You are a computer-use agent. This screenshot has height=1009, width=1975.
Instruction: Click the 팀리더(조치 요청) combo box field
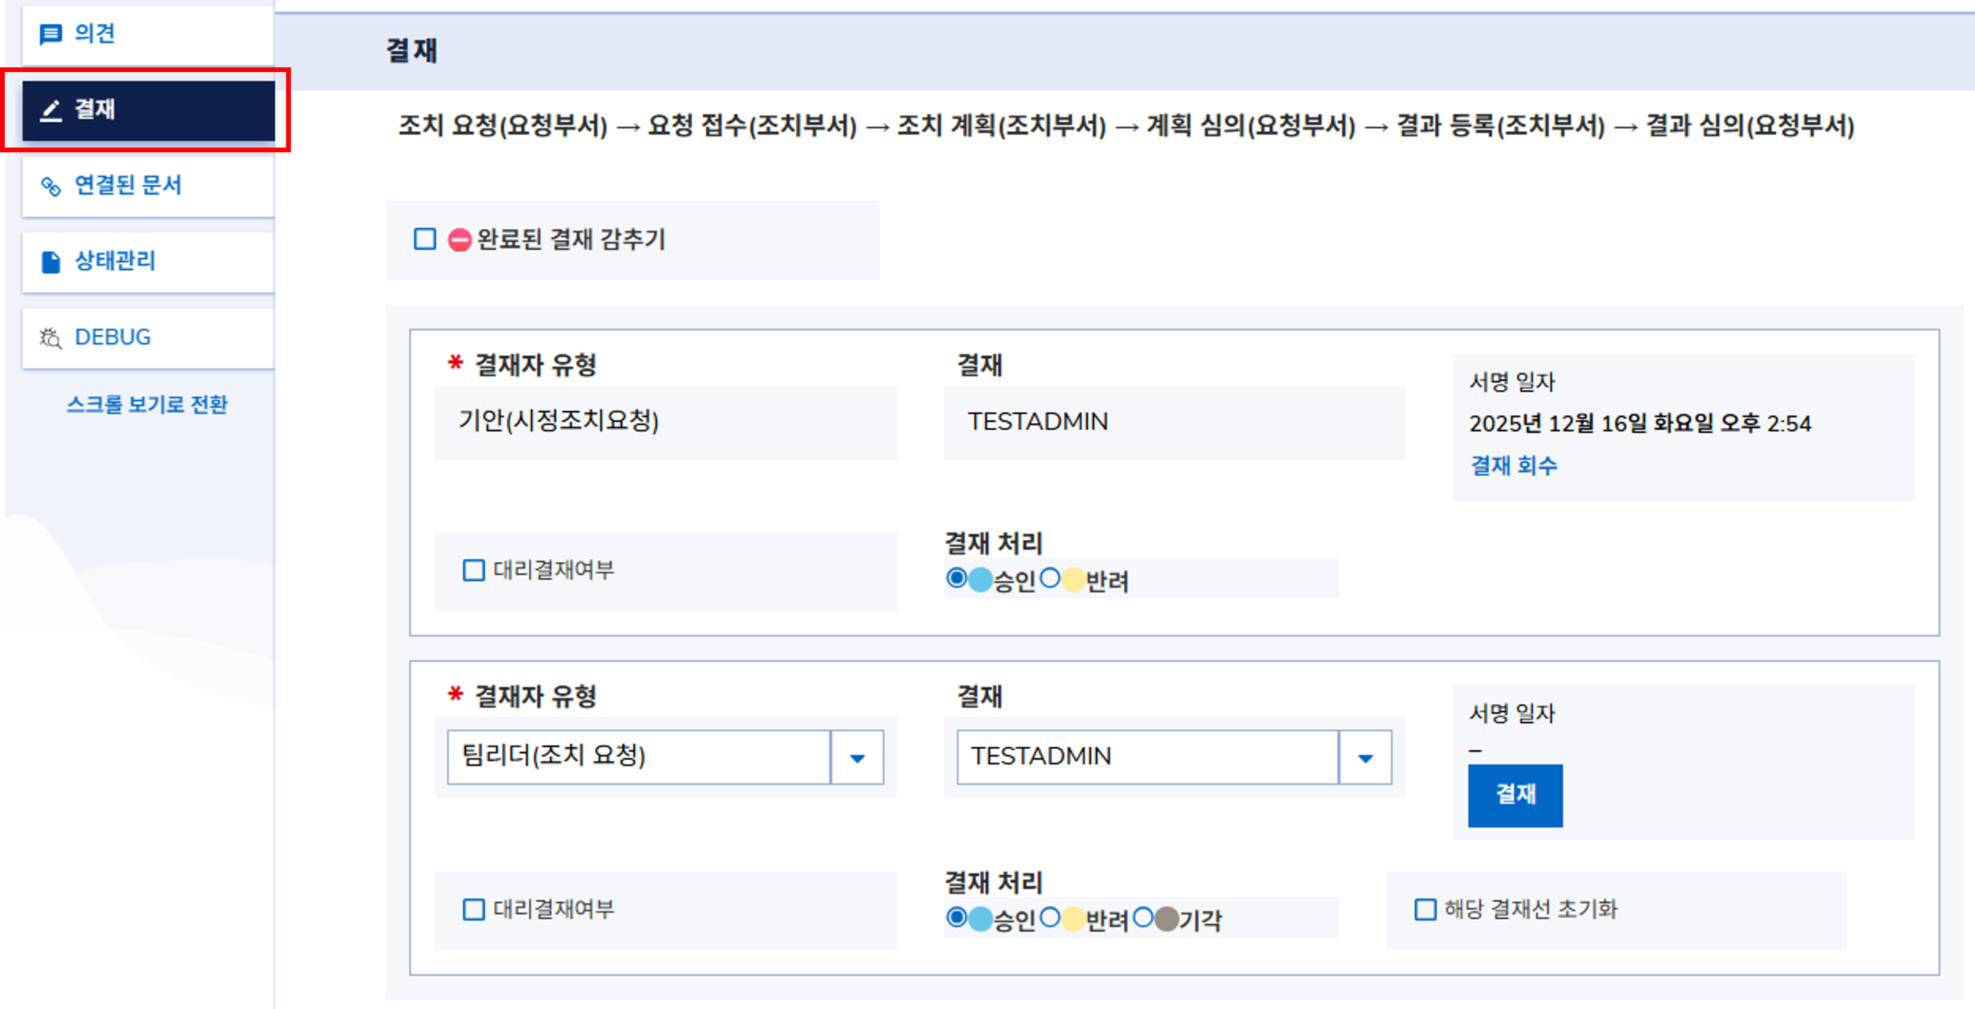click(x=638, y=757)
